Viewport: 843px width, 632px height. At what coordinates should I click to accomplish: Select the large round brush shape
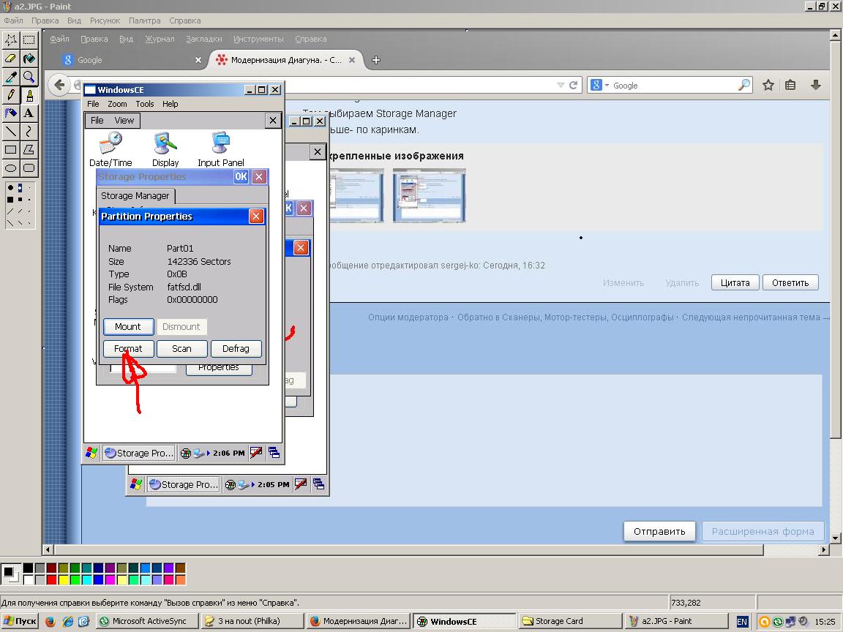tap(10, 188)
